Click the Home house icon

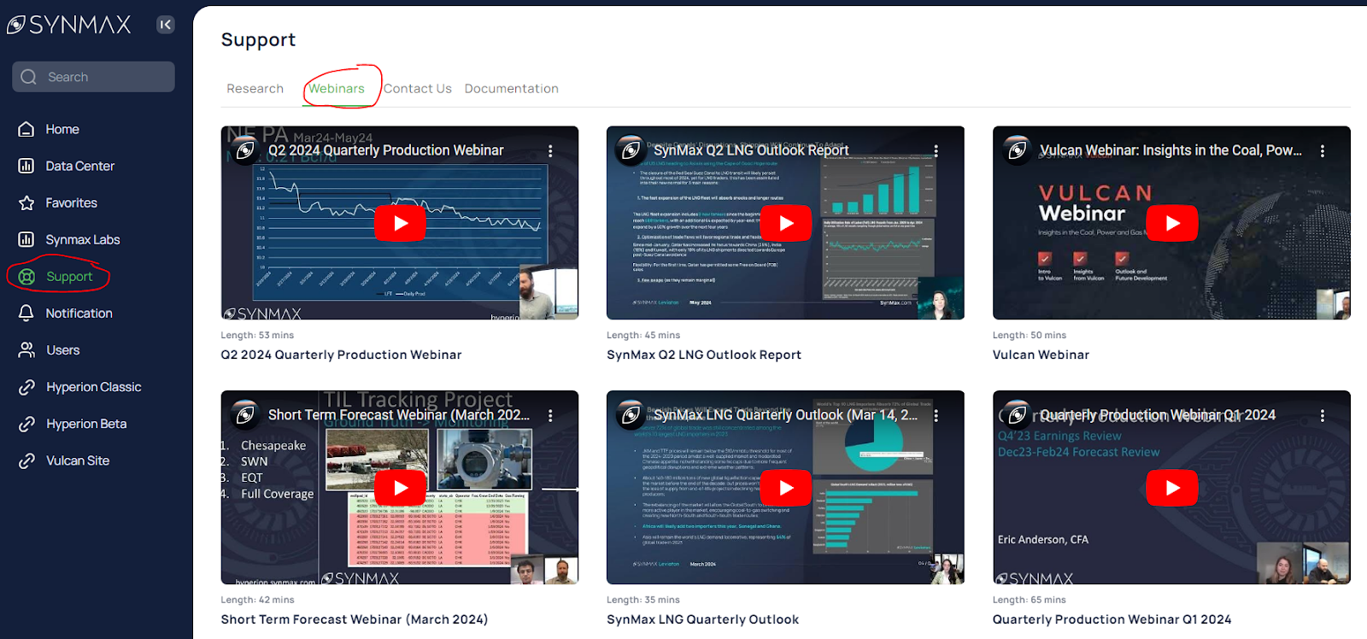tap(26, 129)
